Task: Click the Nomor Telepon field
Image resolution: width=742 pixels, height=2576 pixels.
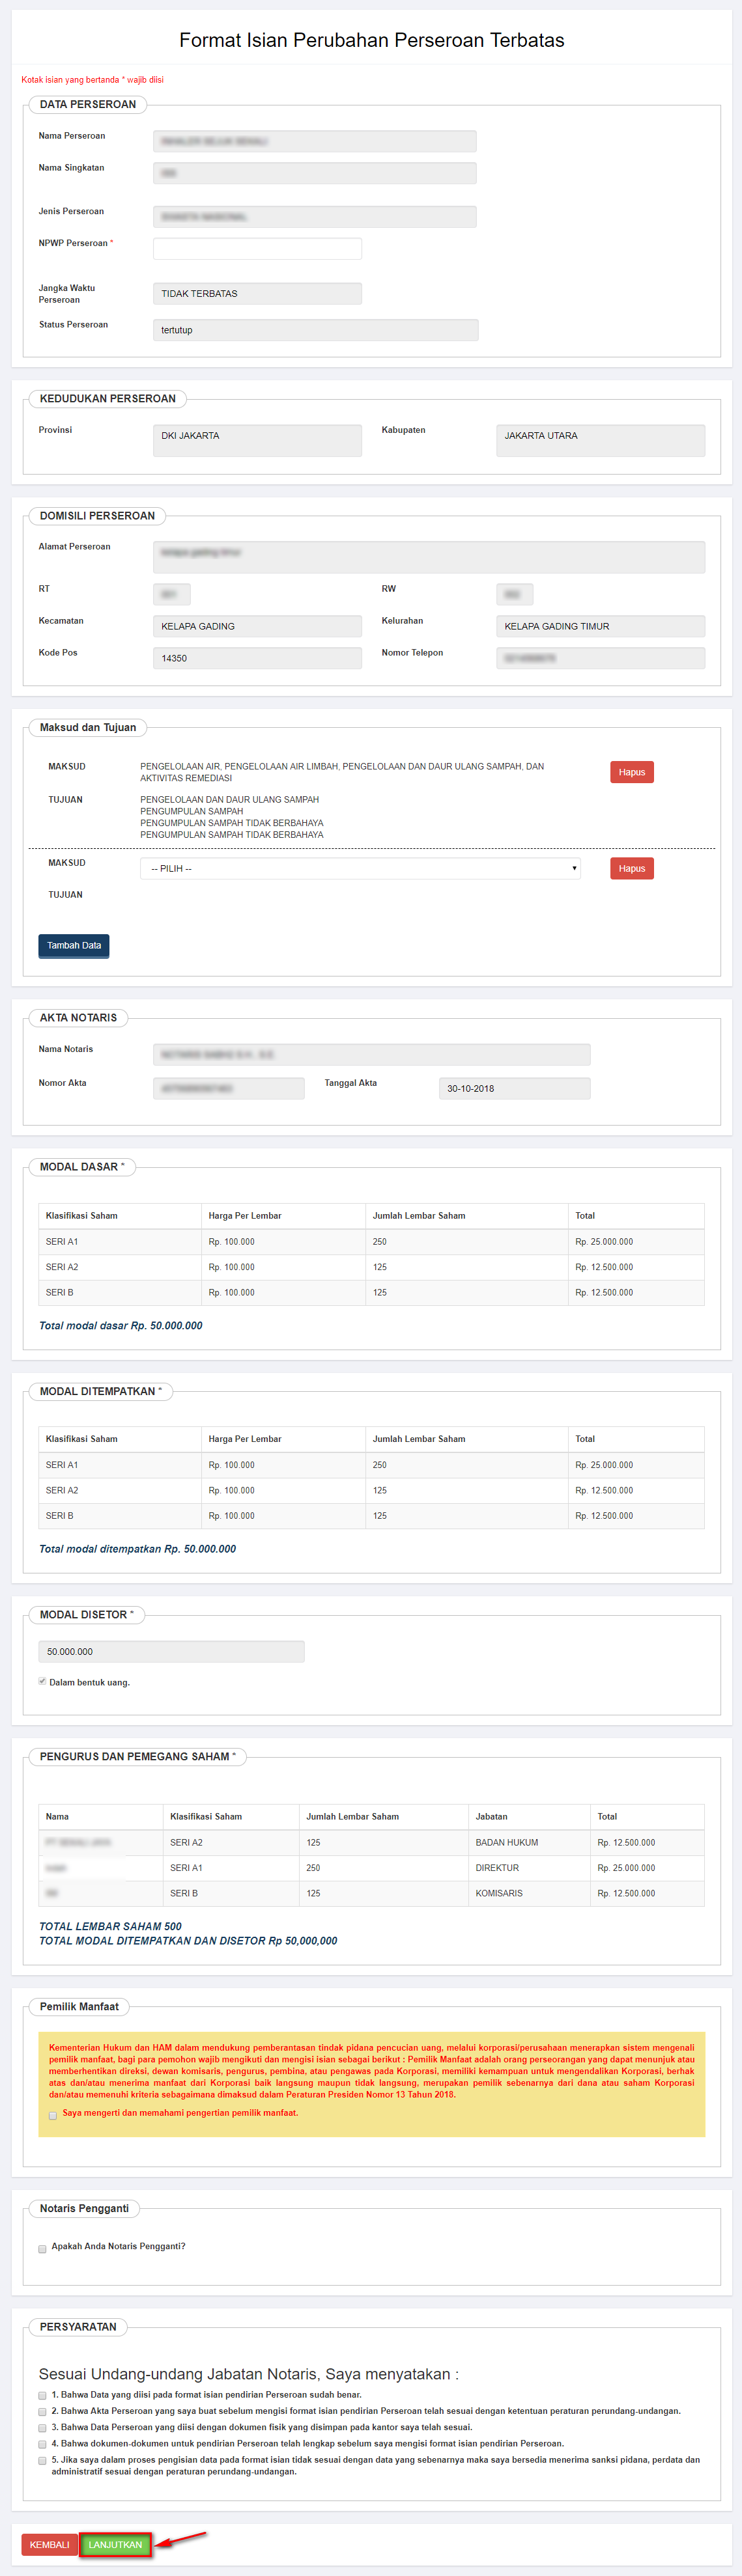Action: [x=601, y=658]
